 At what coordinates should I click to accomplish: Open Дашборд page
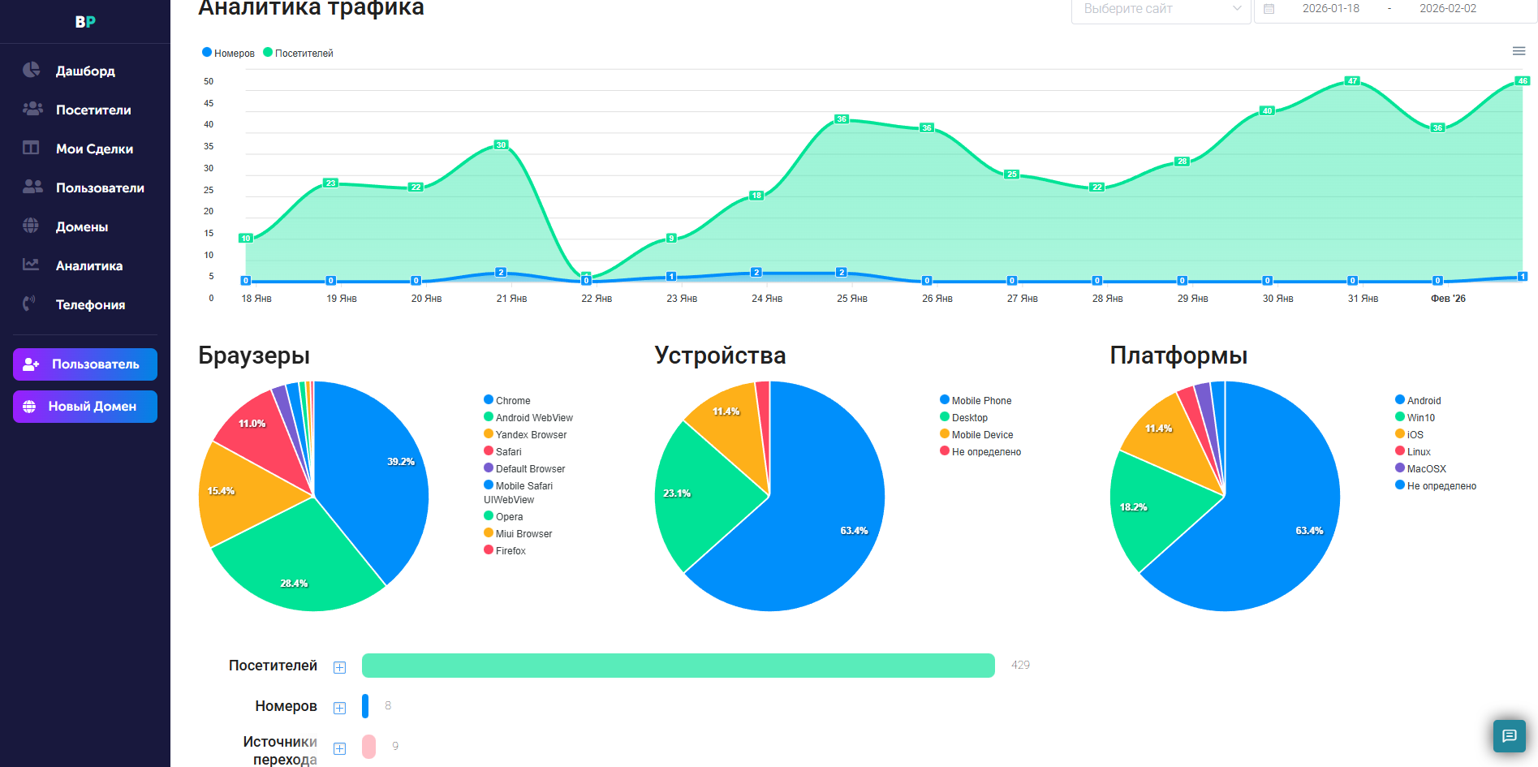85,71
